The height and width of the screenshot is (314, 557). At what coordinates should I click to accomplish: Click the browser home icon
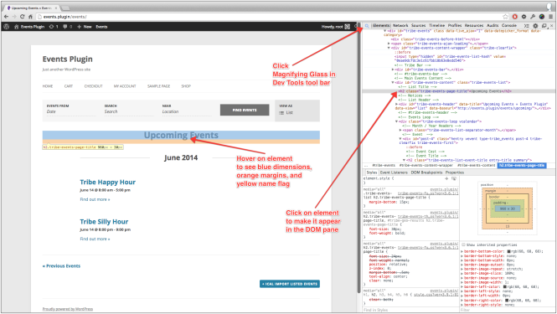coord(30,17)
